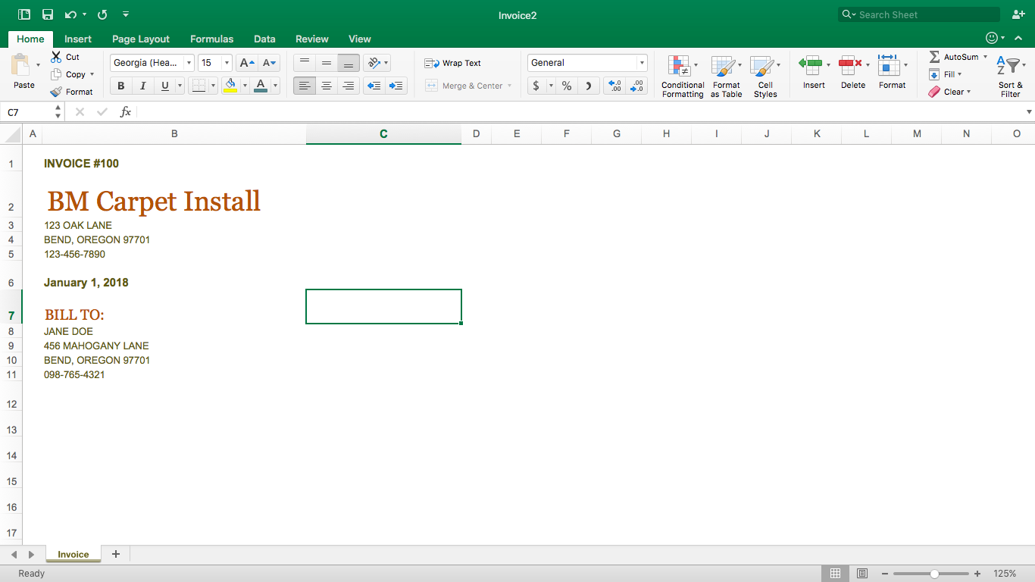Center text horizontally

tap(327, 86)
